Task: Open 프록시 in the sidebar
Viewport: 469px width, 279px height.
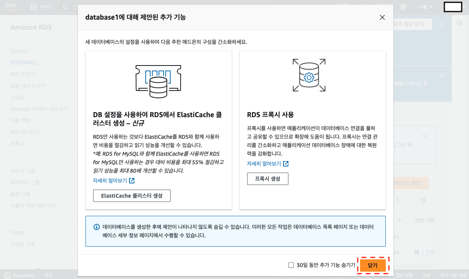Action: click(17, 143)
